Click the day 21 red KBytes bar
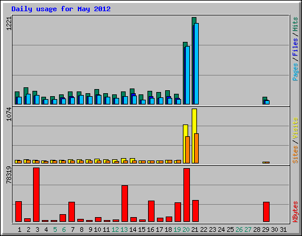302x236 pixels. (195, 211)
